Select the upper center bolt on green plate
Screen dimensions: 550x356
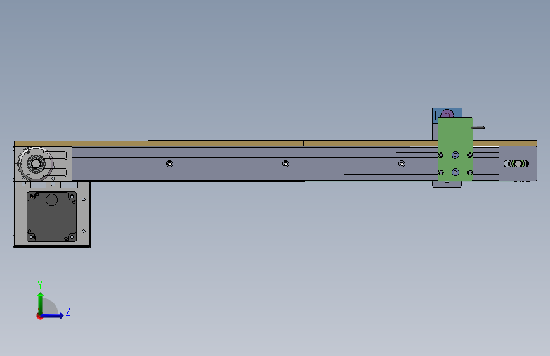click(x=455, y=155)
